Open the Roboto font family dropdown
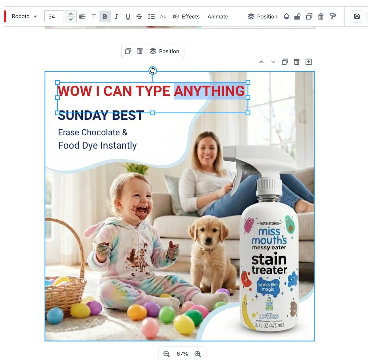Viewport: 372px width, 362px height. (24, 16)
